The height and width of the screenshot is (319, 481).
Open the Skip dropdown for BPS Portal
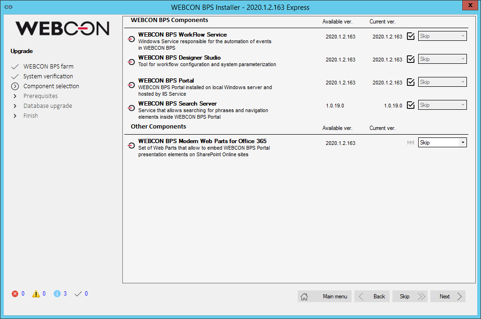442,82
